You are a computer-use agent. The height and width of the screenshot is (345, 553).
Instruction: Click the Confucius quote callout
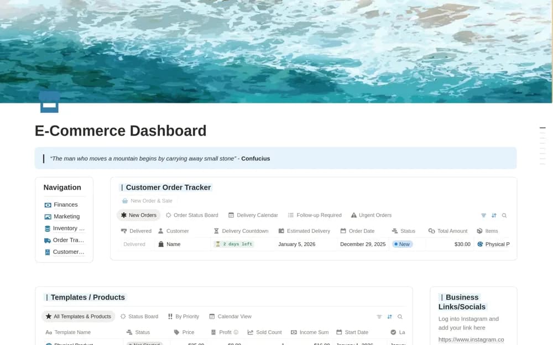click(276, 158)
